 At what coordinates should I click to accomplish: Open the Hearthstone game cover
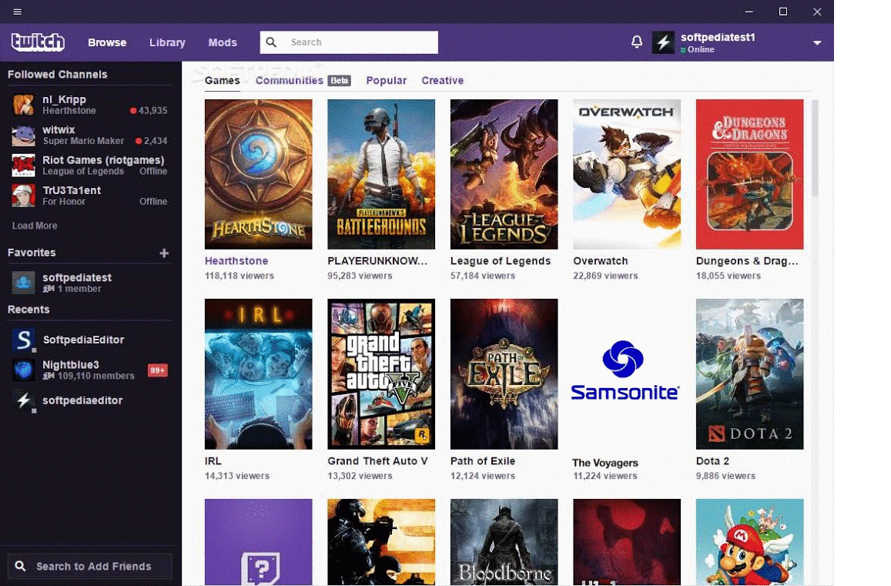click(259, 175)
